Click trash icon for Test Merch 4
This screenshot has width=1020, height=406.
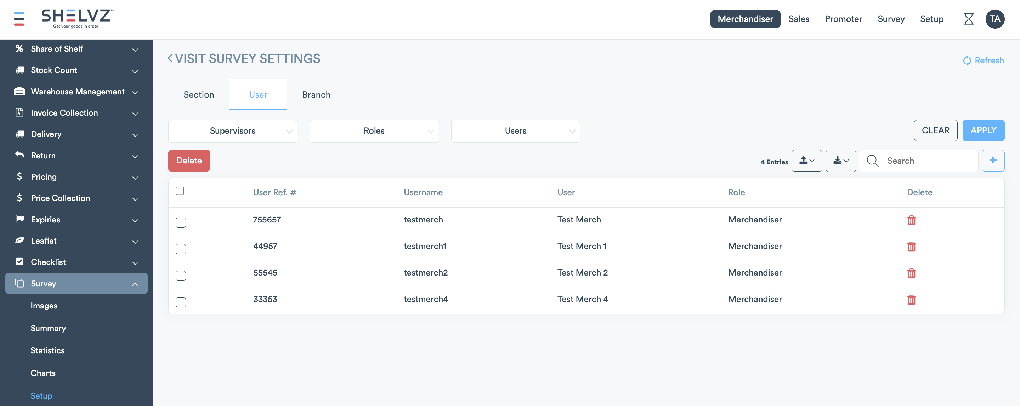pyautogui.click(x=911, y=300)
